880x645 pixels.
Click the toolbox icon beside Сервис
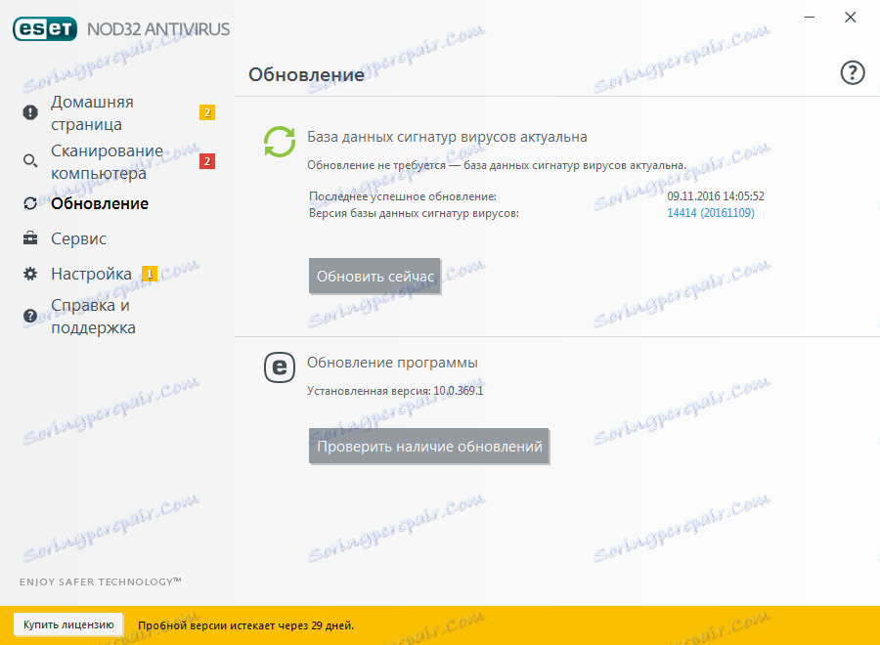tap(30, 238)
